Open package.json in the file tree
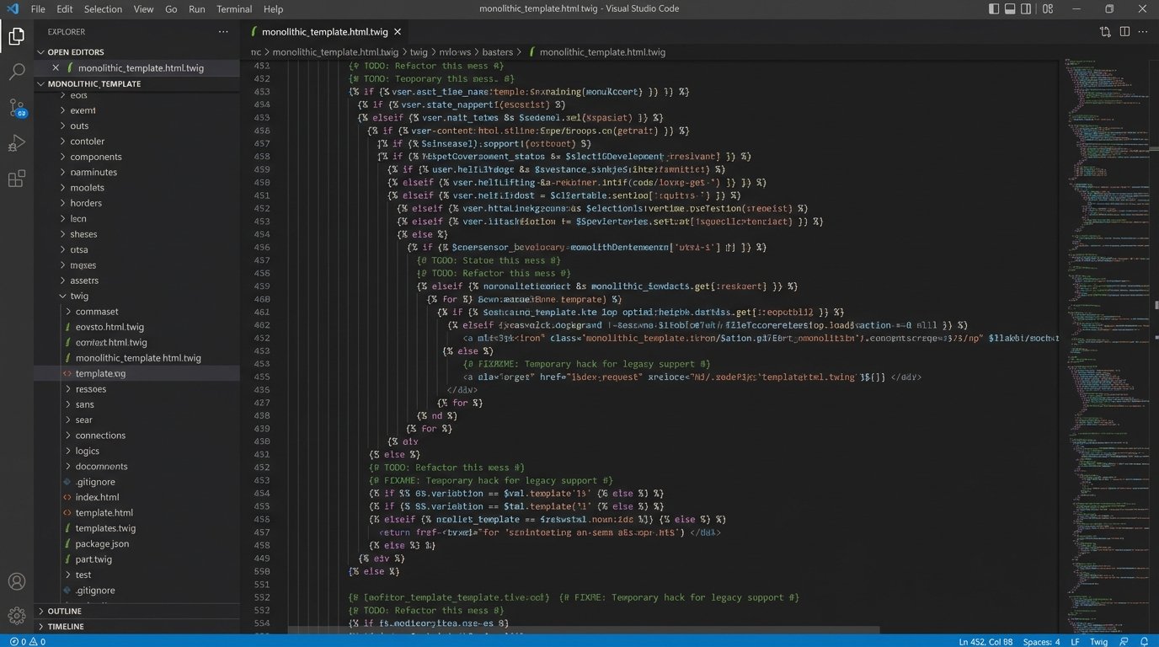The height and width of the screenshot is (647, 1159). [x=102, y=543]
